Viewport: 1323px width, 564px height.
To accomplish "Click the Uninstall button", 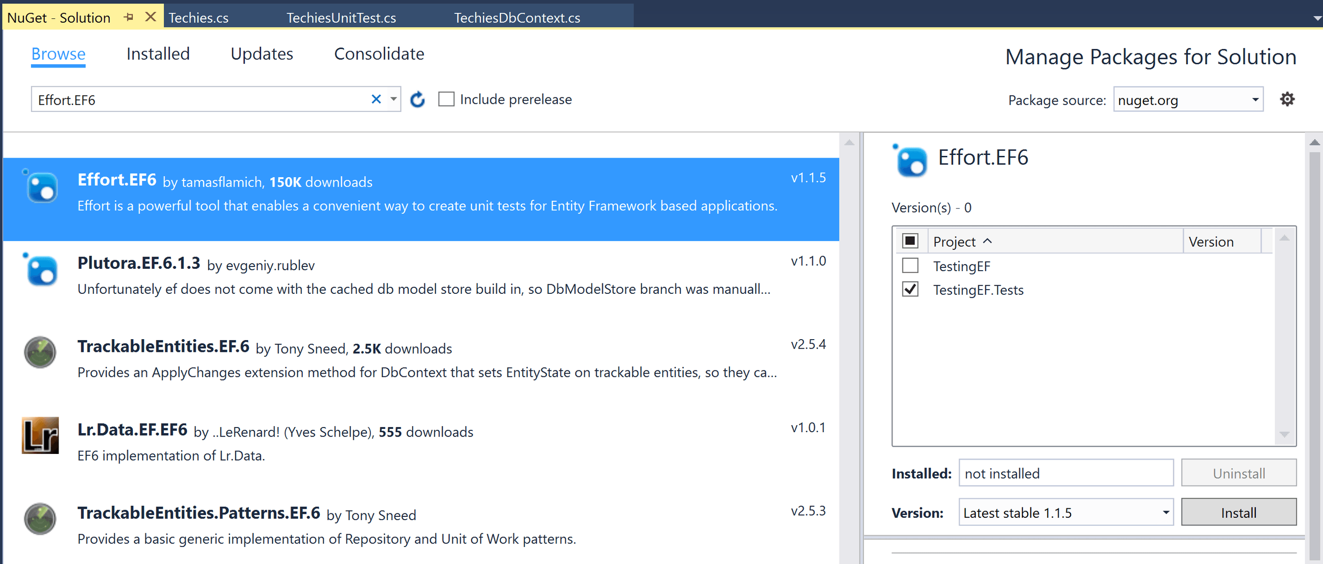I will click(x=1238, y=473).
